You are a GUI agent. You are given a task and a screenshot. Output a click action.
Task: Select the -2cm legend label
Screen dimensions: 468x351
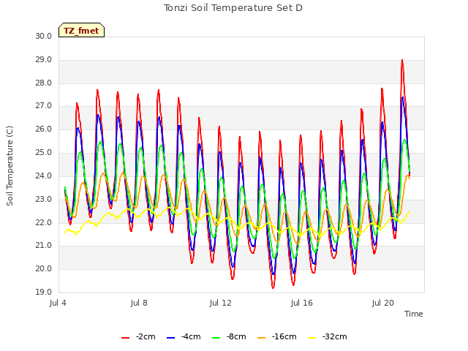(146, 336)
